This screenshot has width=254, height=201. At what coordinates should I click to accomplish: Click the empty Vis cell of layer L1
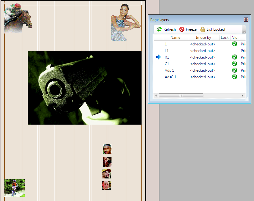[234, 50]
